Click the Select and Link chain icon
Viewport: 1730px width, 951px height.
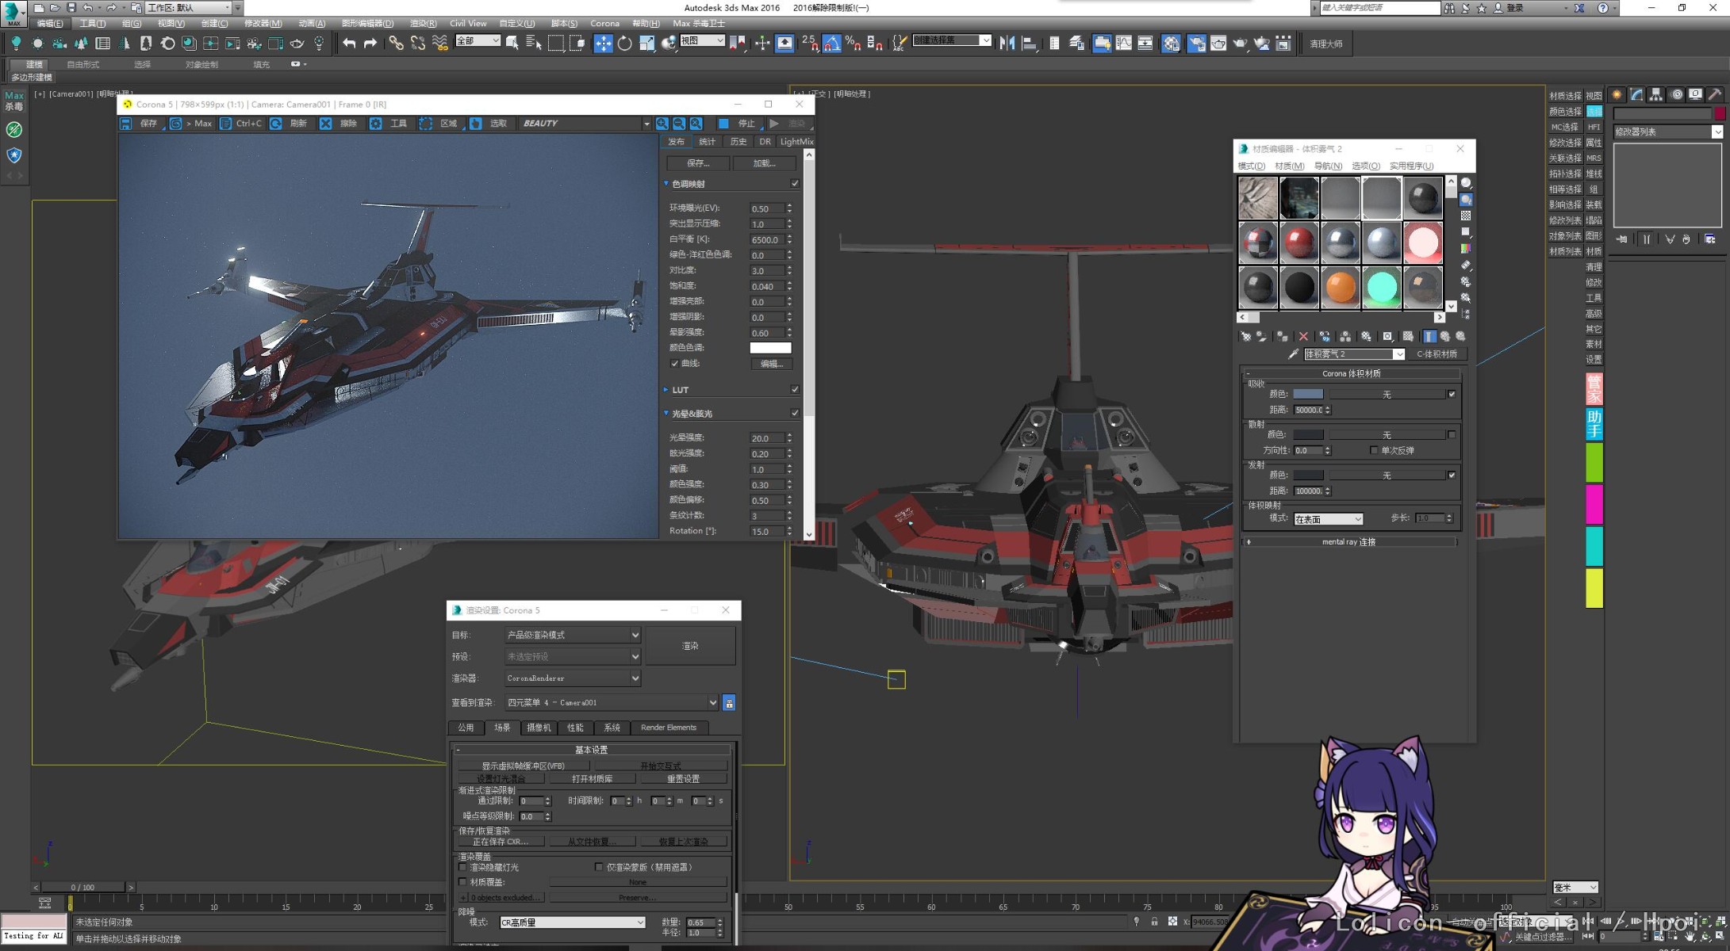(x=395, y=44)
